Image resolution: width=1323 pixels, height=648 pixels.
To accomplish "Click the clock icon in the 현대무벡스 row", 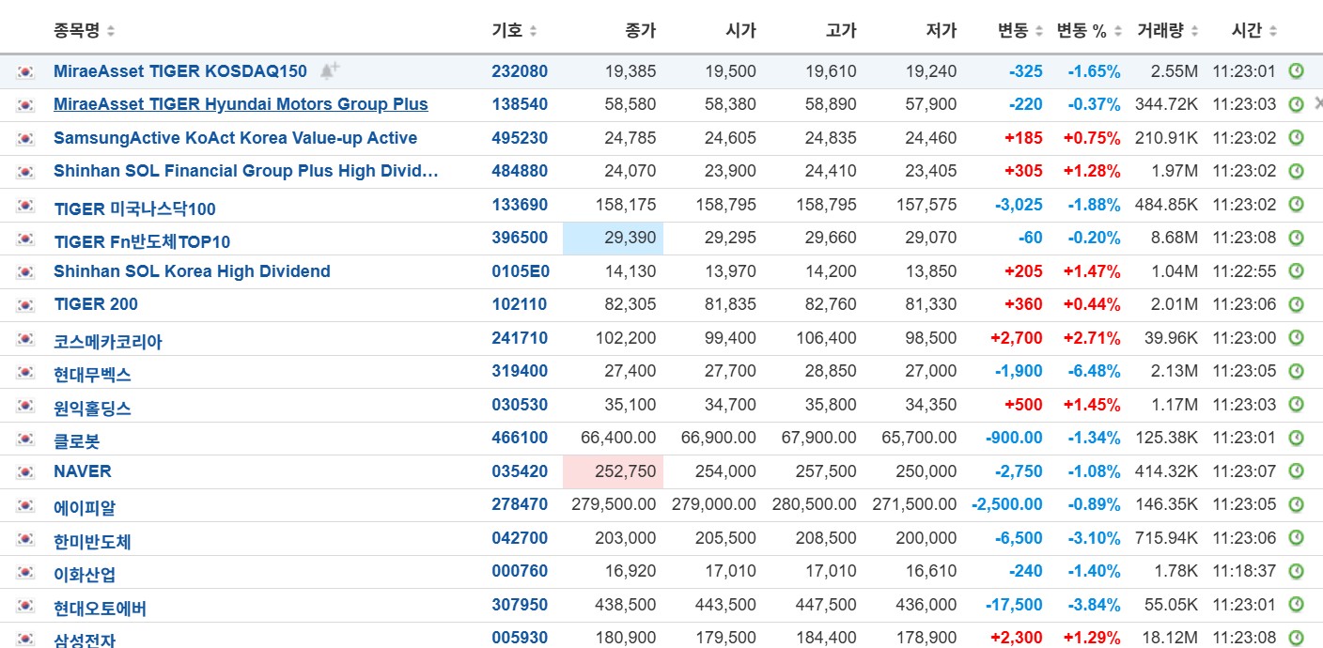I will click(1296, 371).
